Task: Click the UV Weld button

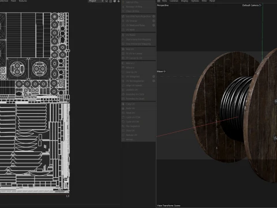Action: click(x=138, y=30)
